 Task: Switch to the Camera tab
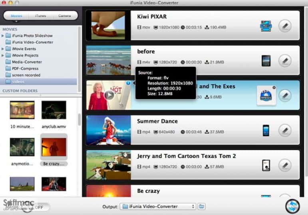(x=65, y=16)
